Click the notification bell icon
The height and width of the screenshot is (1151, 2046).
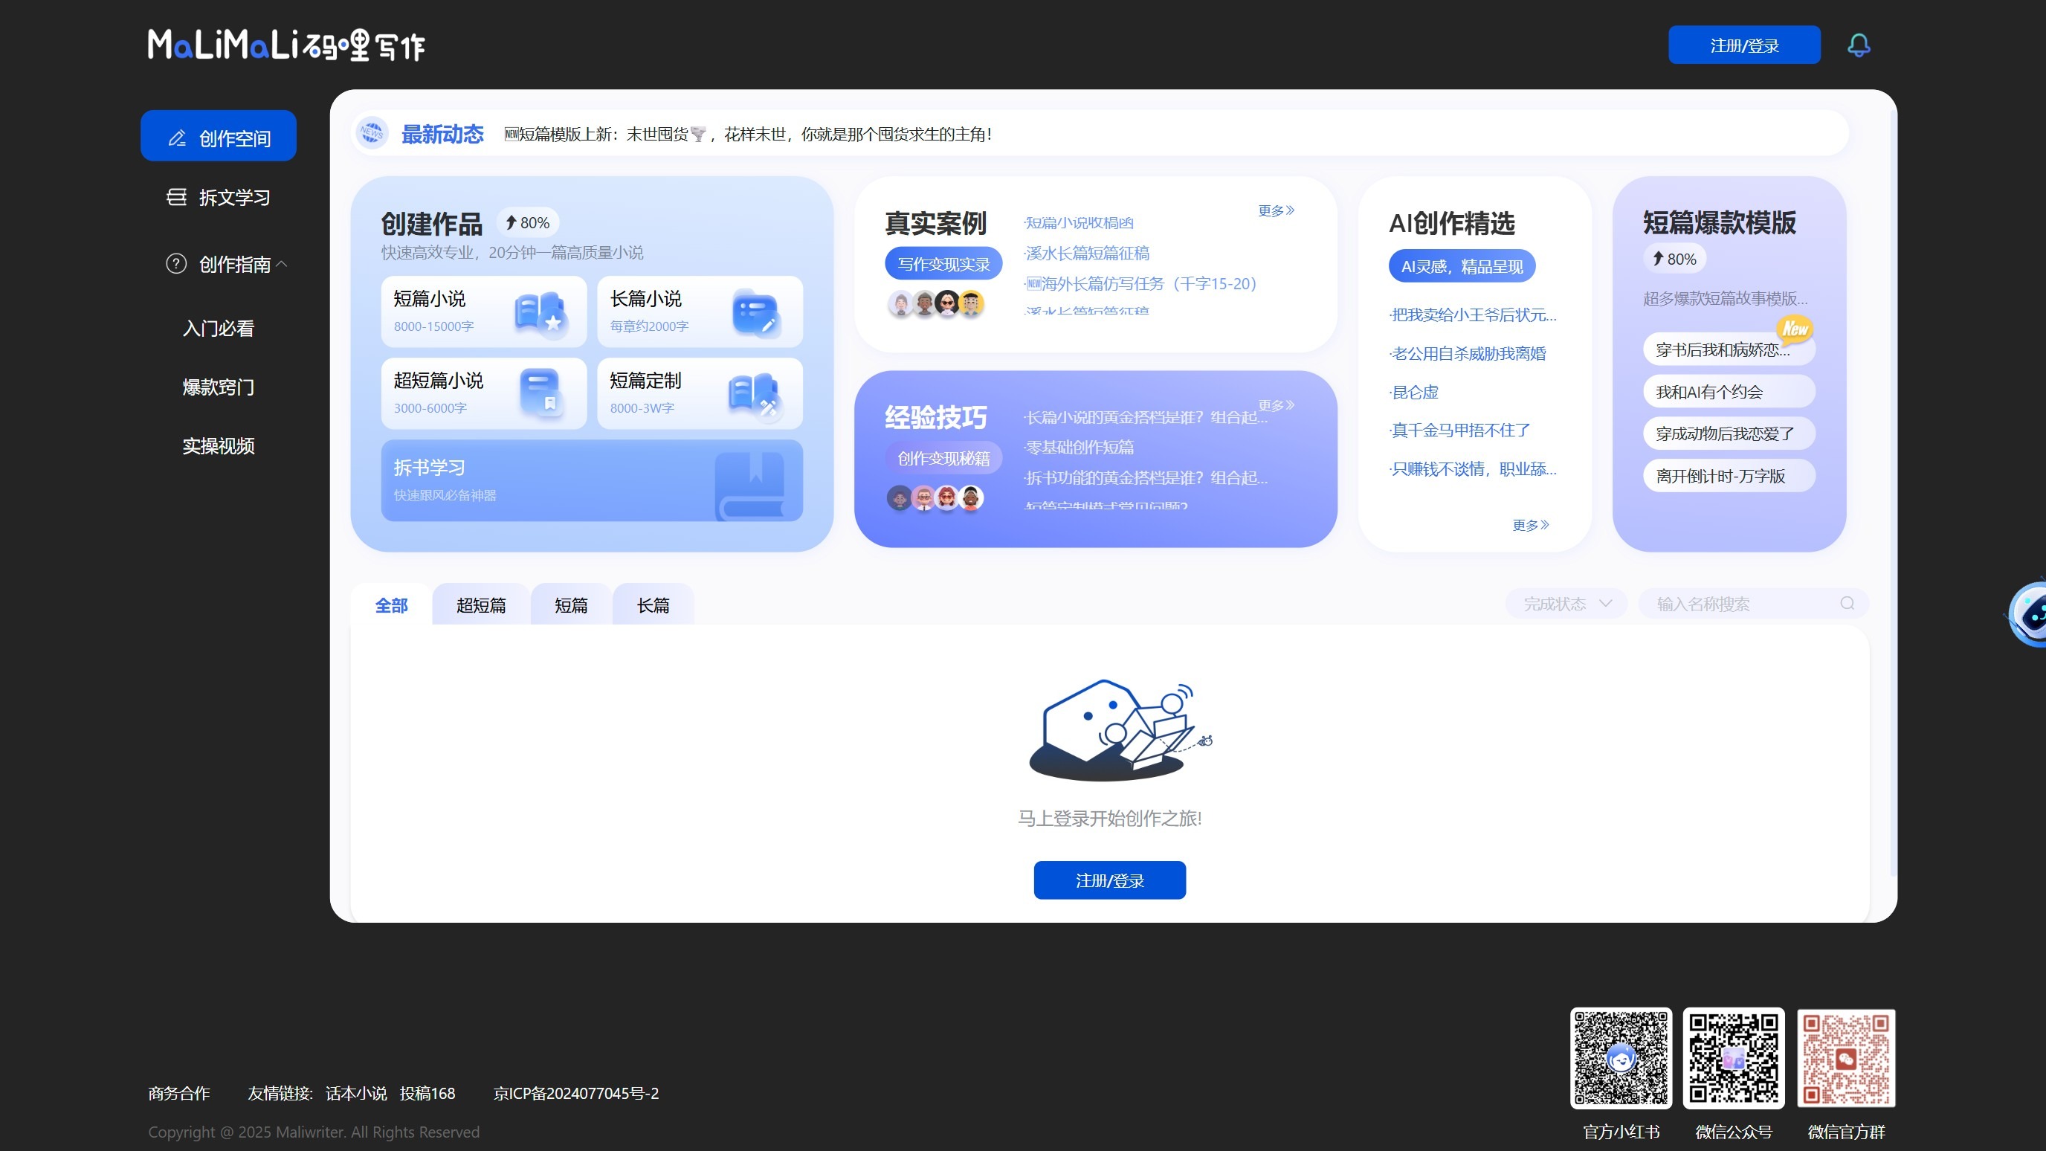pos(1859,45)
